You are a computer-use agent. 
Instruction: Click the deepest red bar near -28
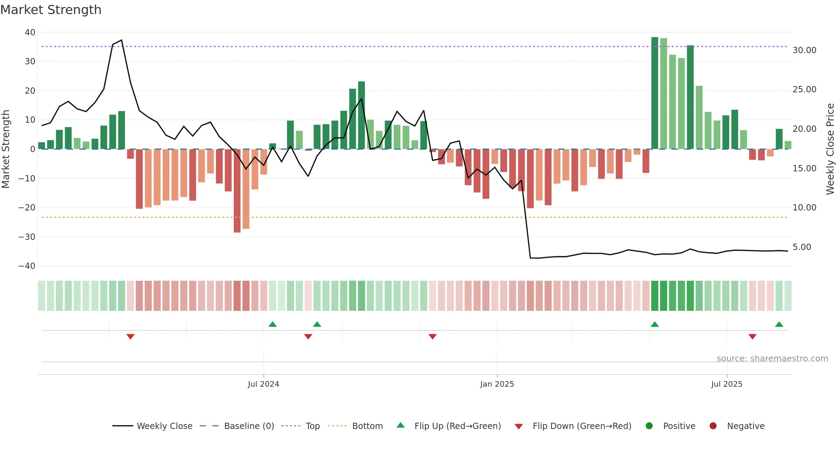[237, 191]
